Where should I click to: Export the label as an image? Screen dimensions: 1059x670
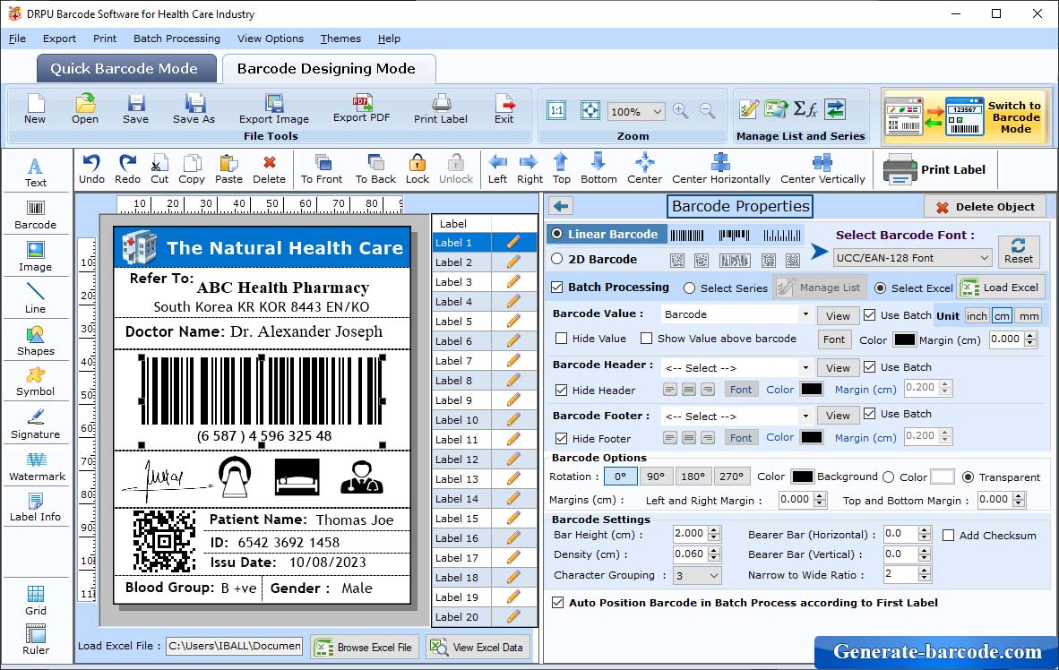[273, 108]
